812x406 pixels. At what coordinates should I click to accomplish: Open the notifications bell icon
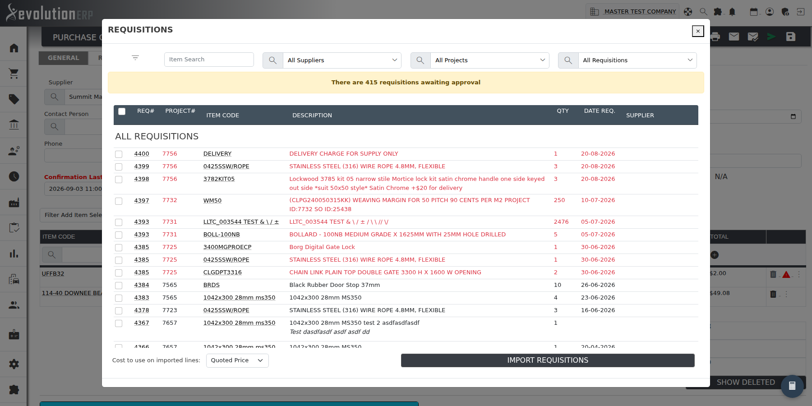click(x=732, y=12)
